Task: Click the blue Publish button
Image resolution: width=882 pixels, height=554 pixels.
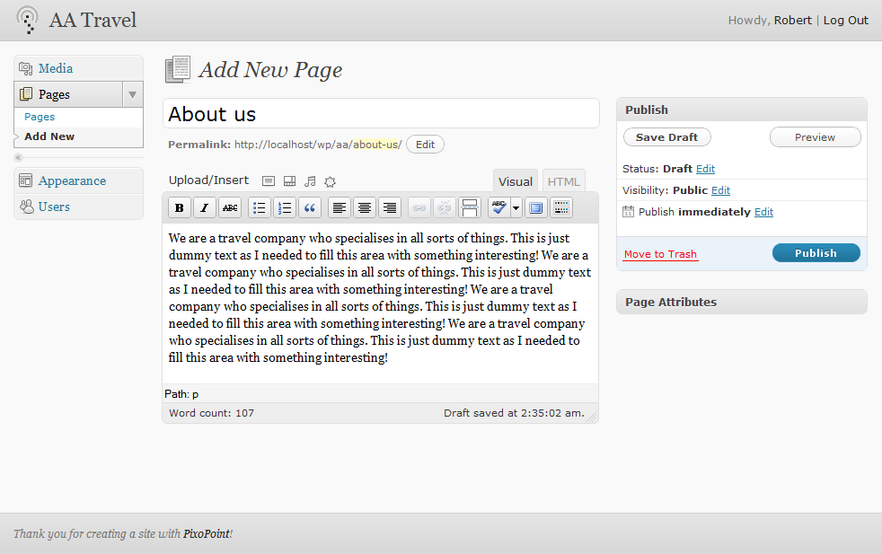Action: click(x=816, y=253)
